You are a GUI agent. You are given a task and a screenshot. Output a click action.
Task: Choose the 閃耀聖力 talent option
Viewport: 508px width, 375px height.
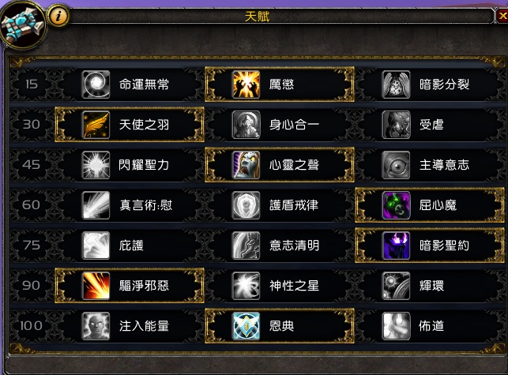pyautogui.click(x=130, y=165)
